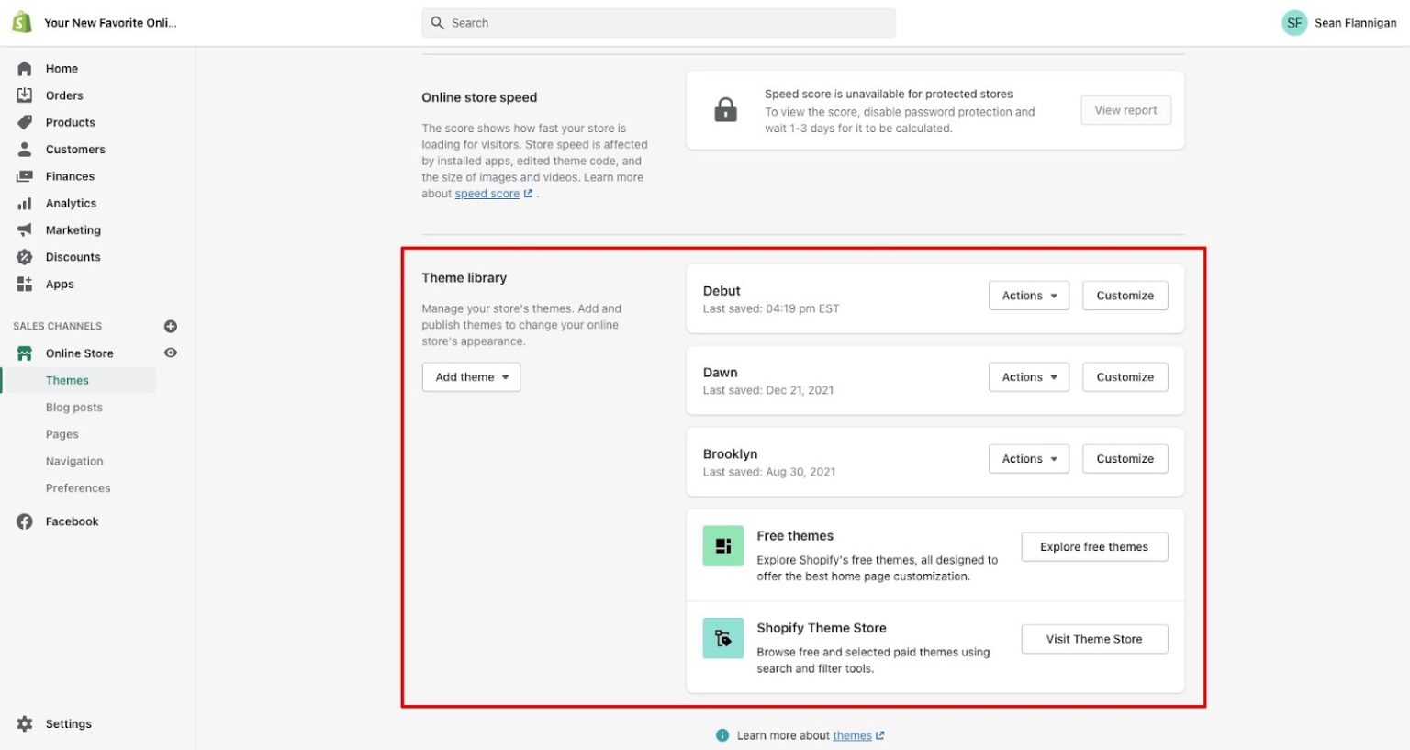The image size is (1410, 750).
Task: Click the Products tag icon
Action: click(25, 122)
